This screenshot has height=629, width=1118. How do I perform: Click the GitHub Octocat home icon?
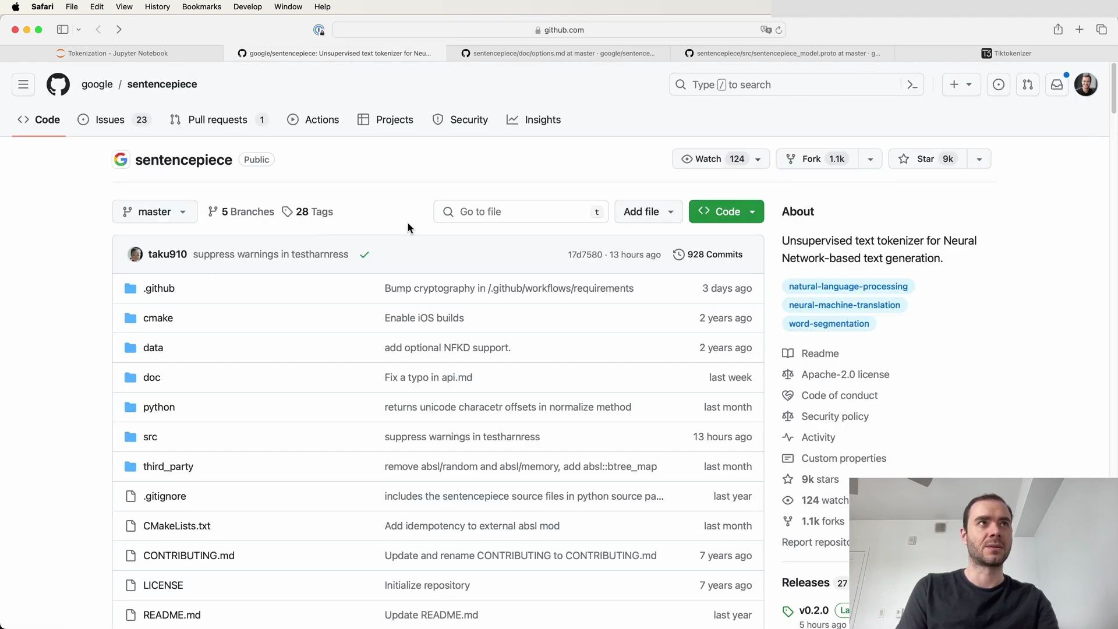point(57,84)
